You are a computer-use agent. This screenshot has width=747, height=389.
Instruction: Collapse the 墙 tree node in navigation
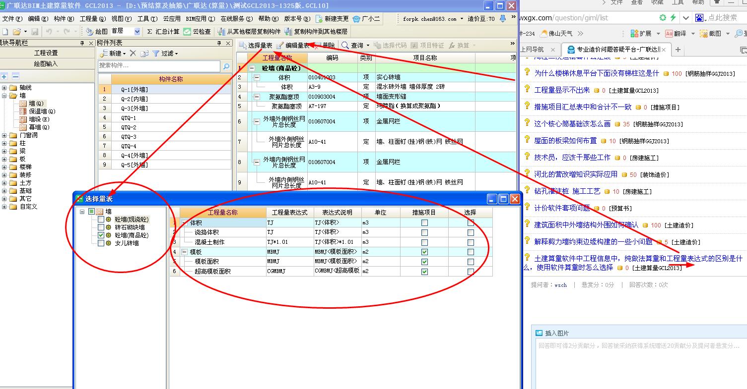click(4, 96)
